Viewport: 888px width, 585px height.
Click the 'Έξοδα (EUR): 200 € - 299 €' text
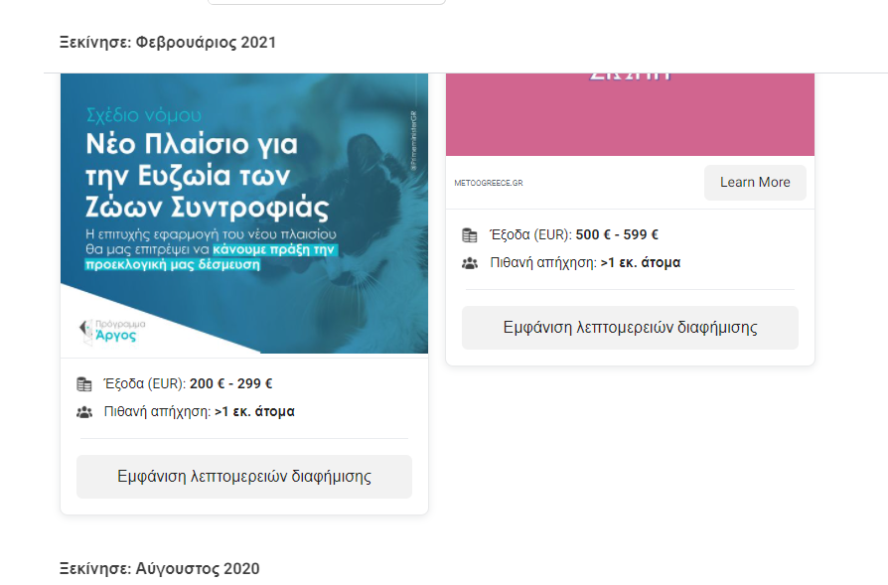pos(188,384)
